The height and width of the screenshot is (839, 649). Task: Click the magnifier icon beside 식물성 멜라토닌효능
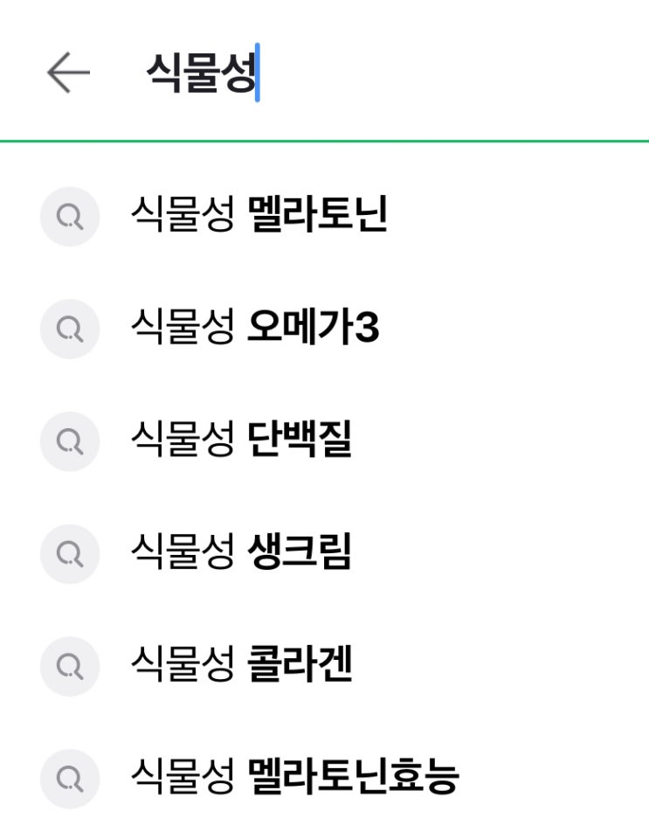coord(69,778)
